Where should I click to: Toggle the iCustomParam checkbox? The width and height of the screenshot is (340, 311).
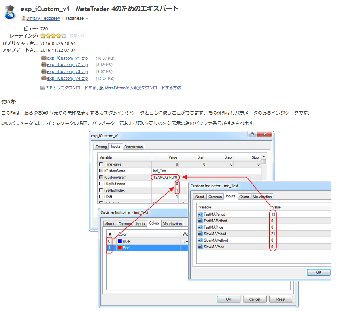[101, 177]
